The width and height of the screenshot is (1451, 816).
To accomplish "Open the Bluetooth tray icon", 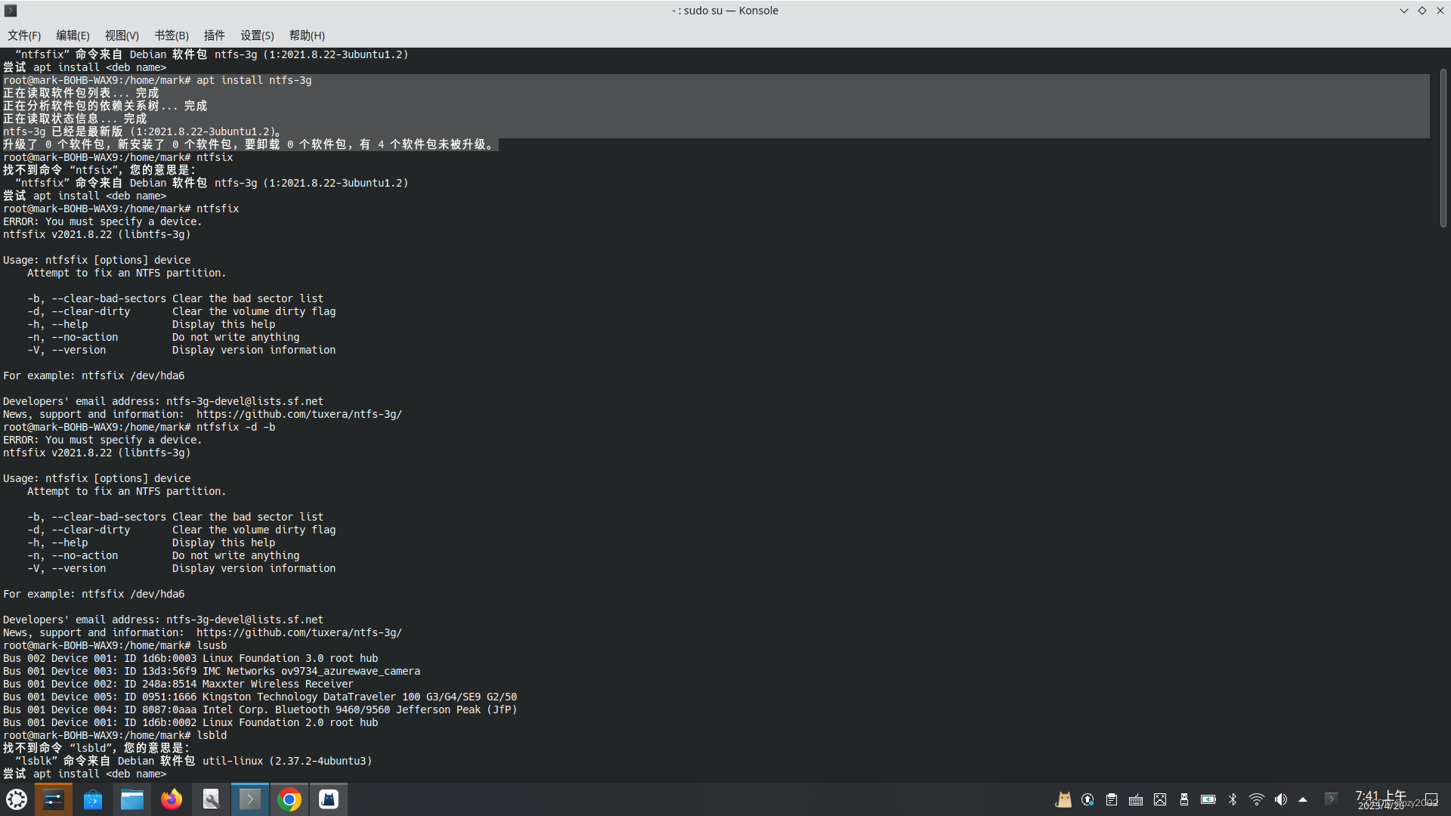I will point(1233,799).
